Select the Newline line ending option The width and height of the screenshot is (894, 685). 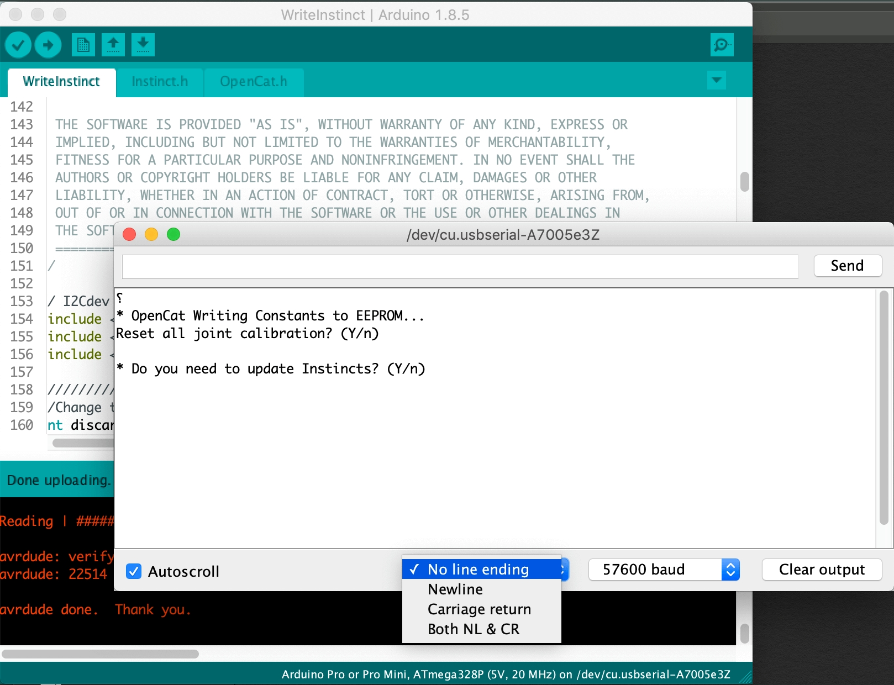click(455, 589)
